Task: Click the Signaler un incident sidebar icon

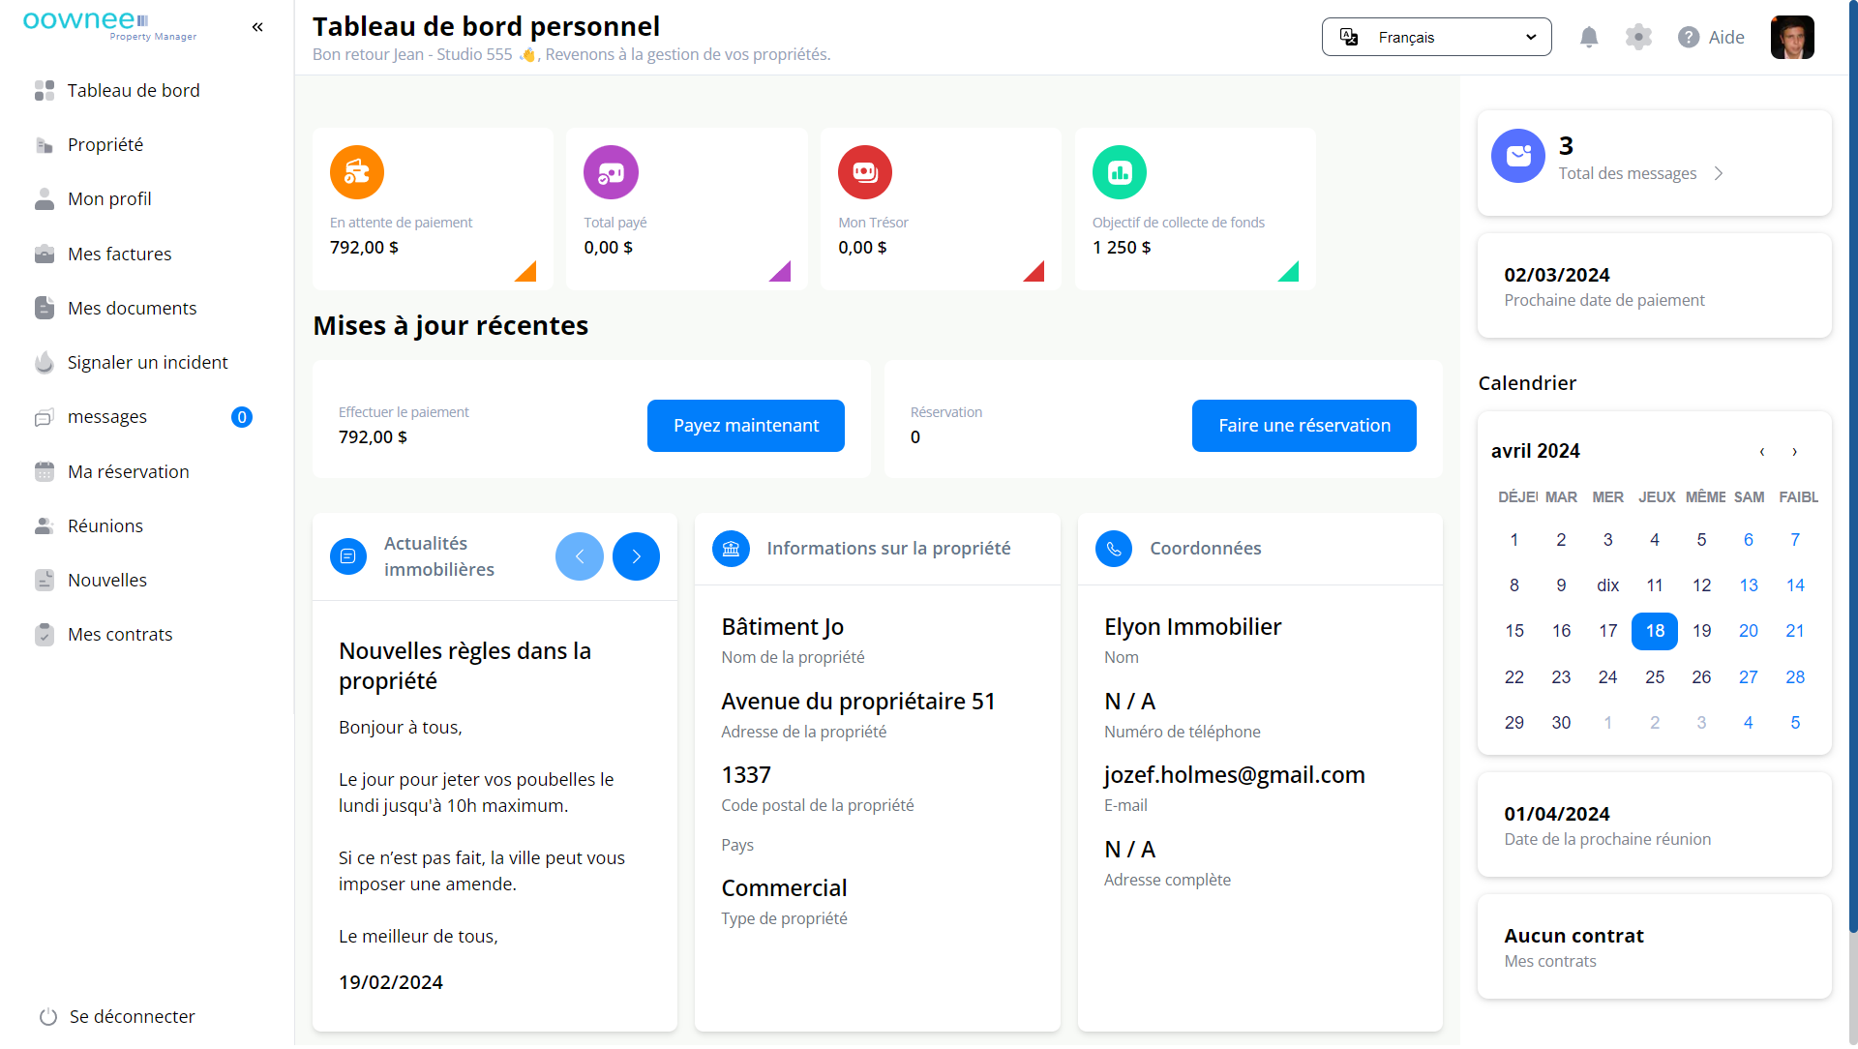Action: coord(44,363)
